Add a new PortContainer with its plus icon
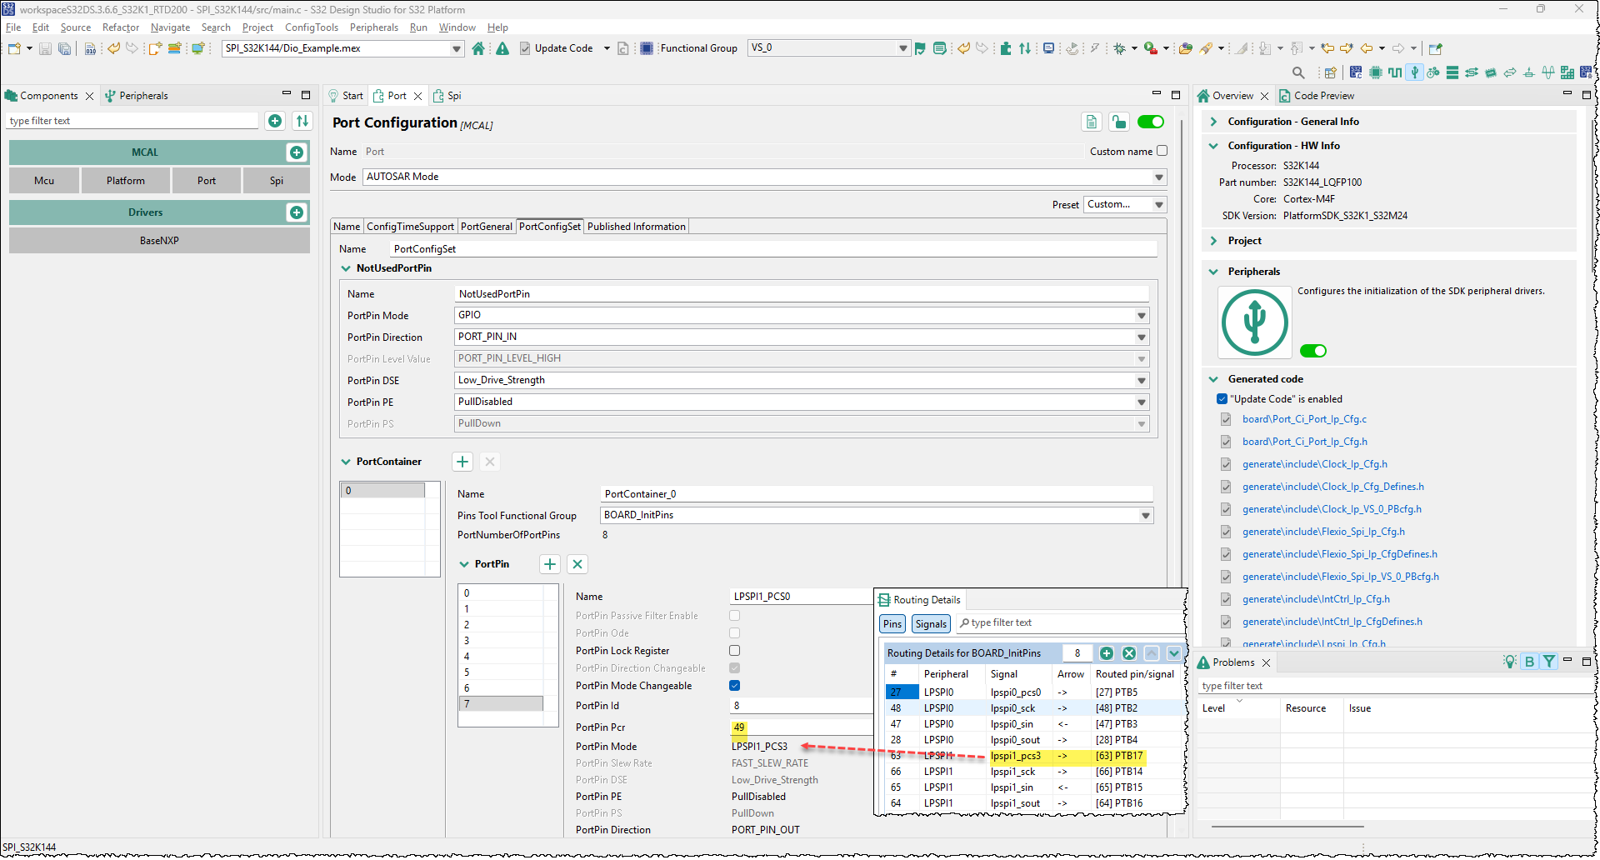1600x860 pixels. (x=462, y=462)
